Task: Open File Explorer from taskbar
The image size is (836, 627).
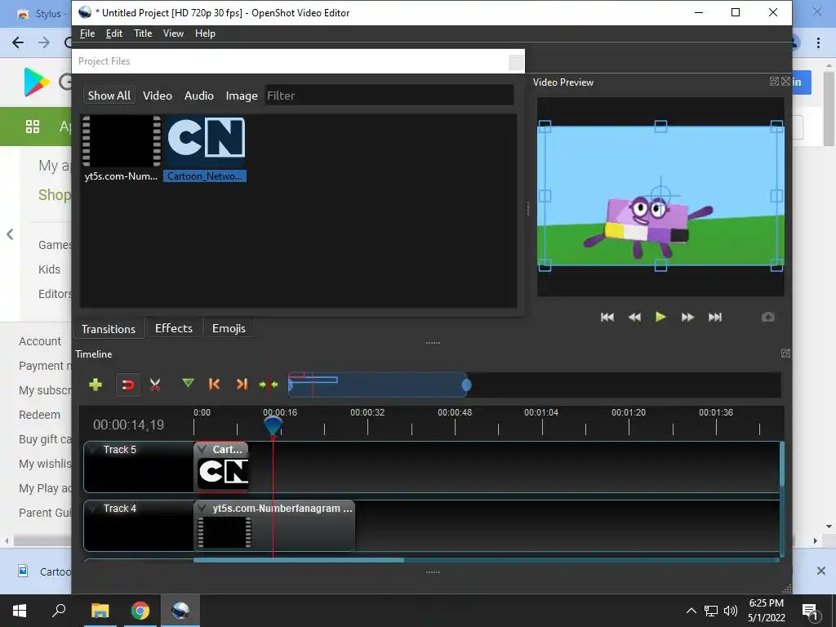Action: (x=100, y=611)
